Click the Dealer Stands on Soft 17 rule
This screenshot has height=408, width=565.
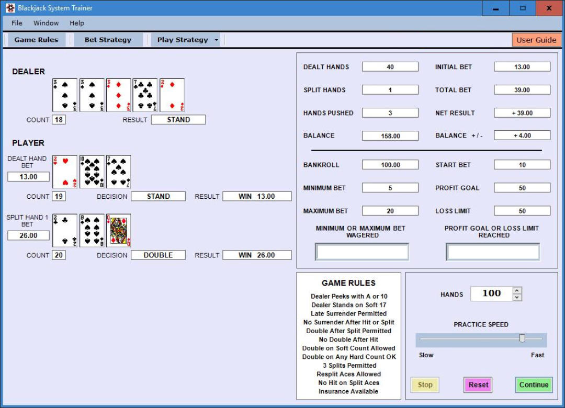348,305
